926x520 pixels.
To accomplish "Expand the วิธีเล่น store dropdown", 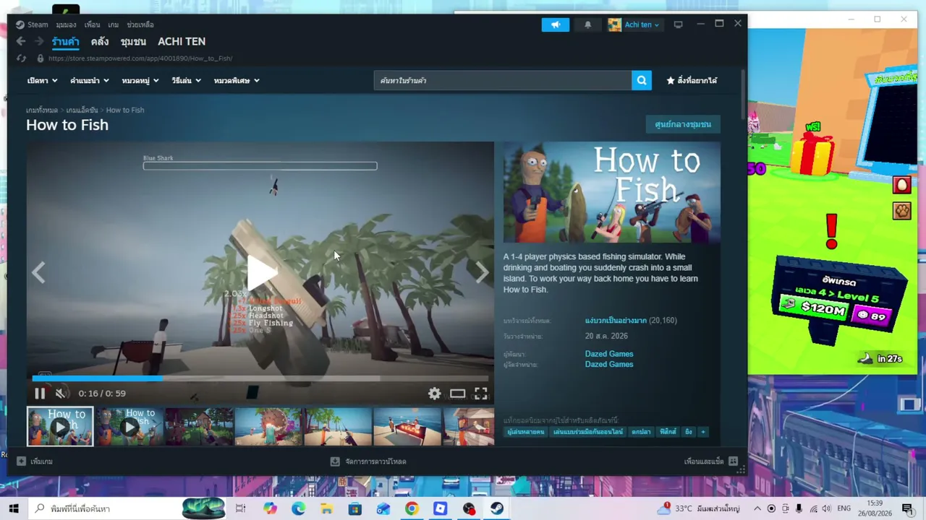I will 187,81.
